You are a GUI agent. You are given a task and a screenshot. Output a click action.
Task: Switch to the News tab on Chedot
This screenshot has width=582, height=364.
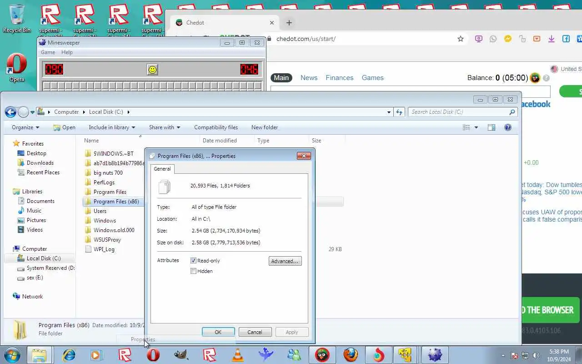click(309, 78)
